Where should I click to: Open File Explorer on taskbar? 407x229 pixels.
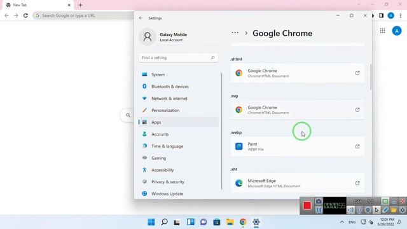[230, 222]
